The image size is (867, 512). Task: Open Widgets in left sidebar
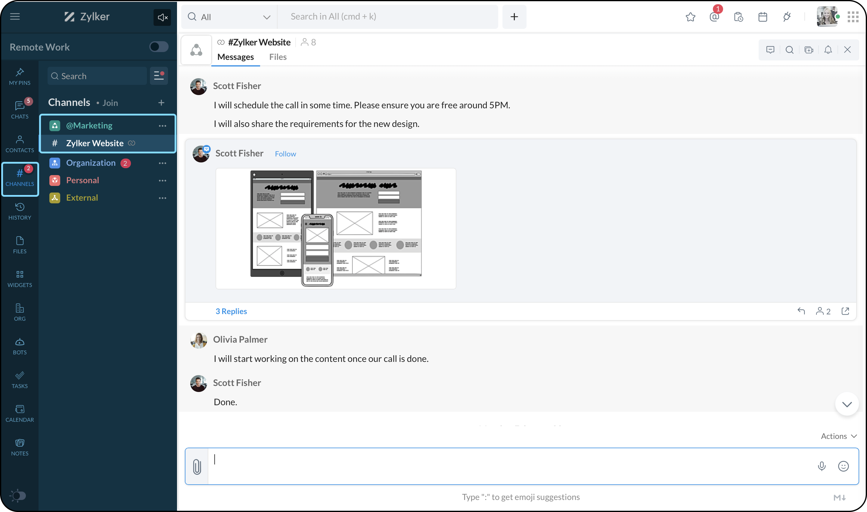[20, 279]
